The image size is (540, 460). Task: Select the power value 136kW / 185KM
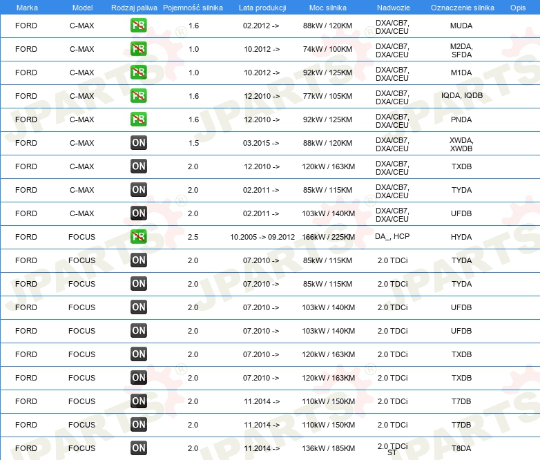click(328, 448)
